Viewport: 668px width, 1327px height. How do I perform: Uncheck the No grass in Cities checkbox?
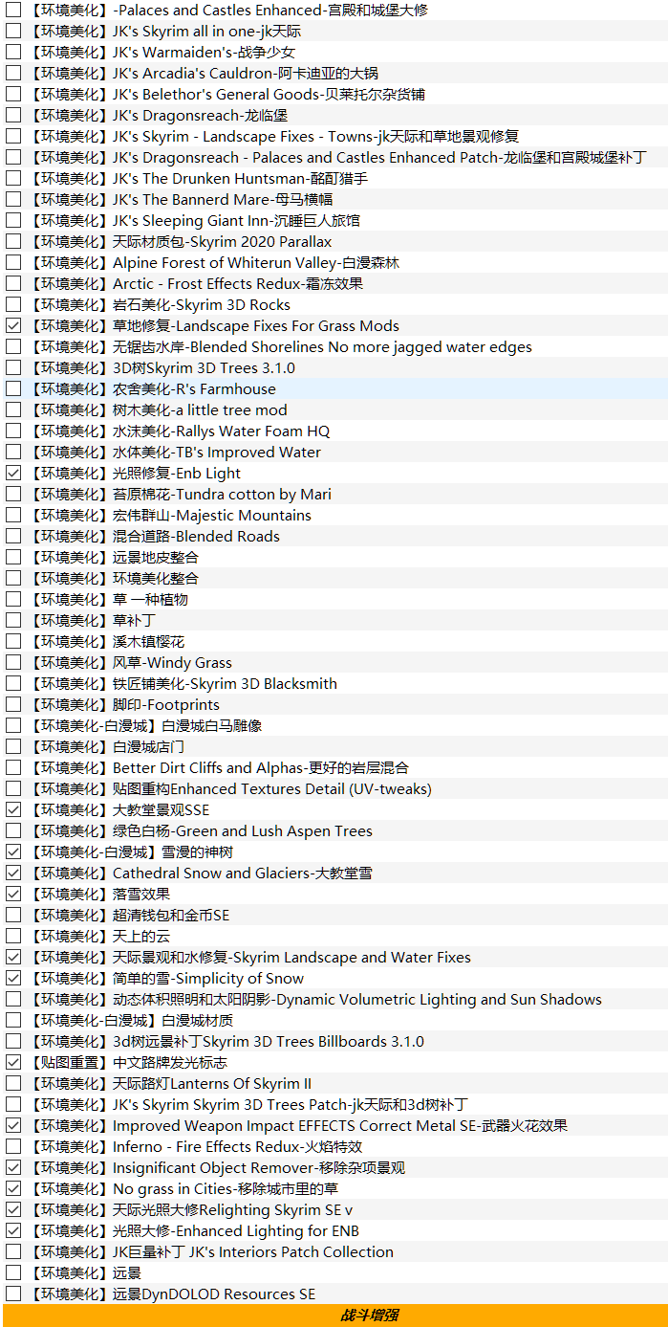pos(13,1188)
